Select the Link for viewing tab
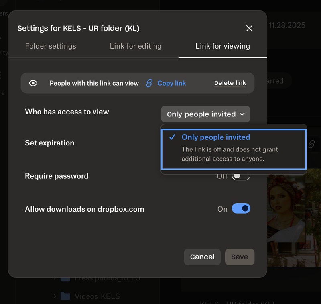This screenshot has height=304, width=321. click(223, 46)
